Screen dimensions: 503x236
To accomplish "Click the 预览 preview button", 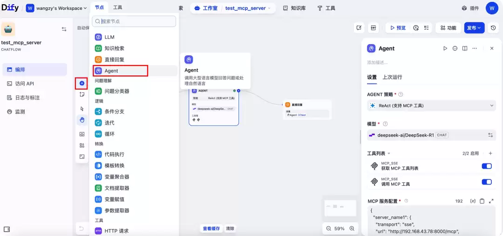I will click(x=398, y=28).
